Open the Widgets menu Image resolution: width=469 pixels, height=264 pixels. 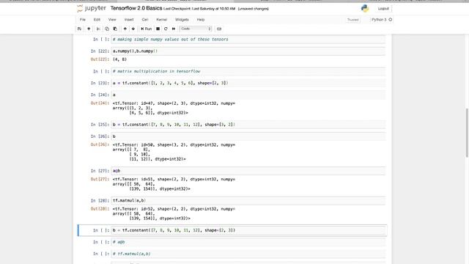tap(182, 20)
